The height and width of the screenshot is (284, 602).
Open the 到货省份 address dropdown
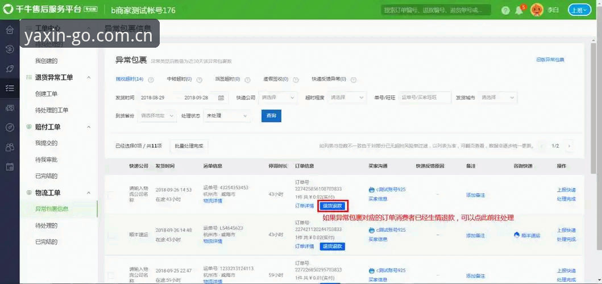click(156, 115)
